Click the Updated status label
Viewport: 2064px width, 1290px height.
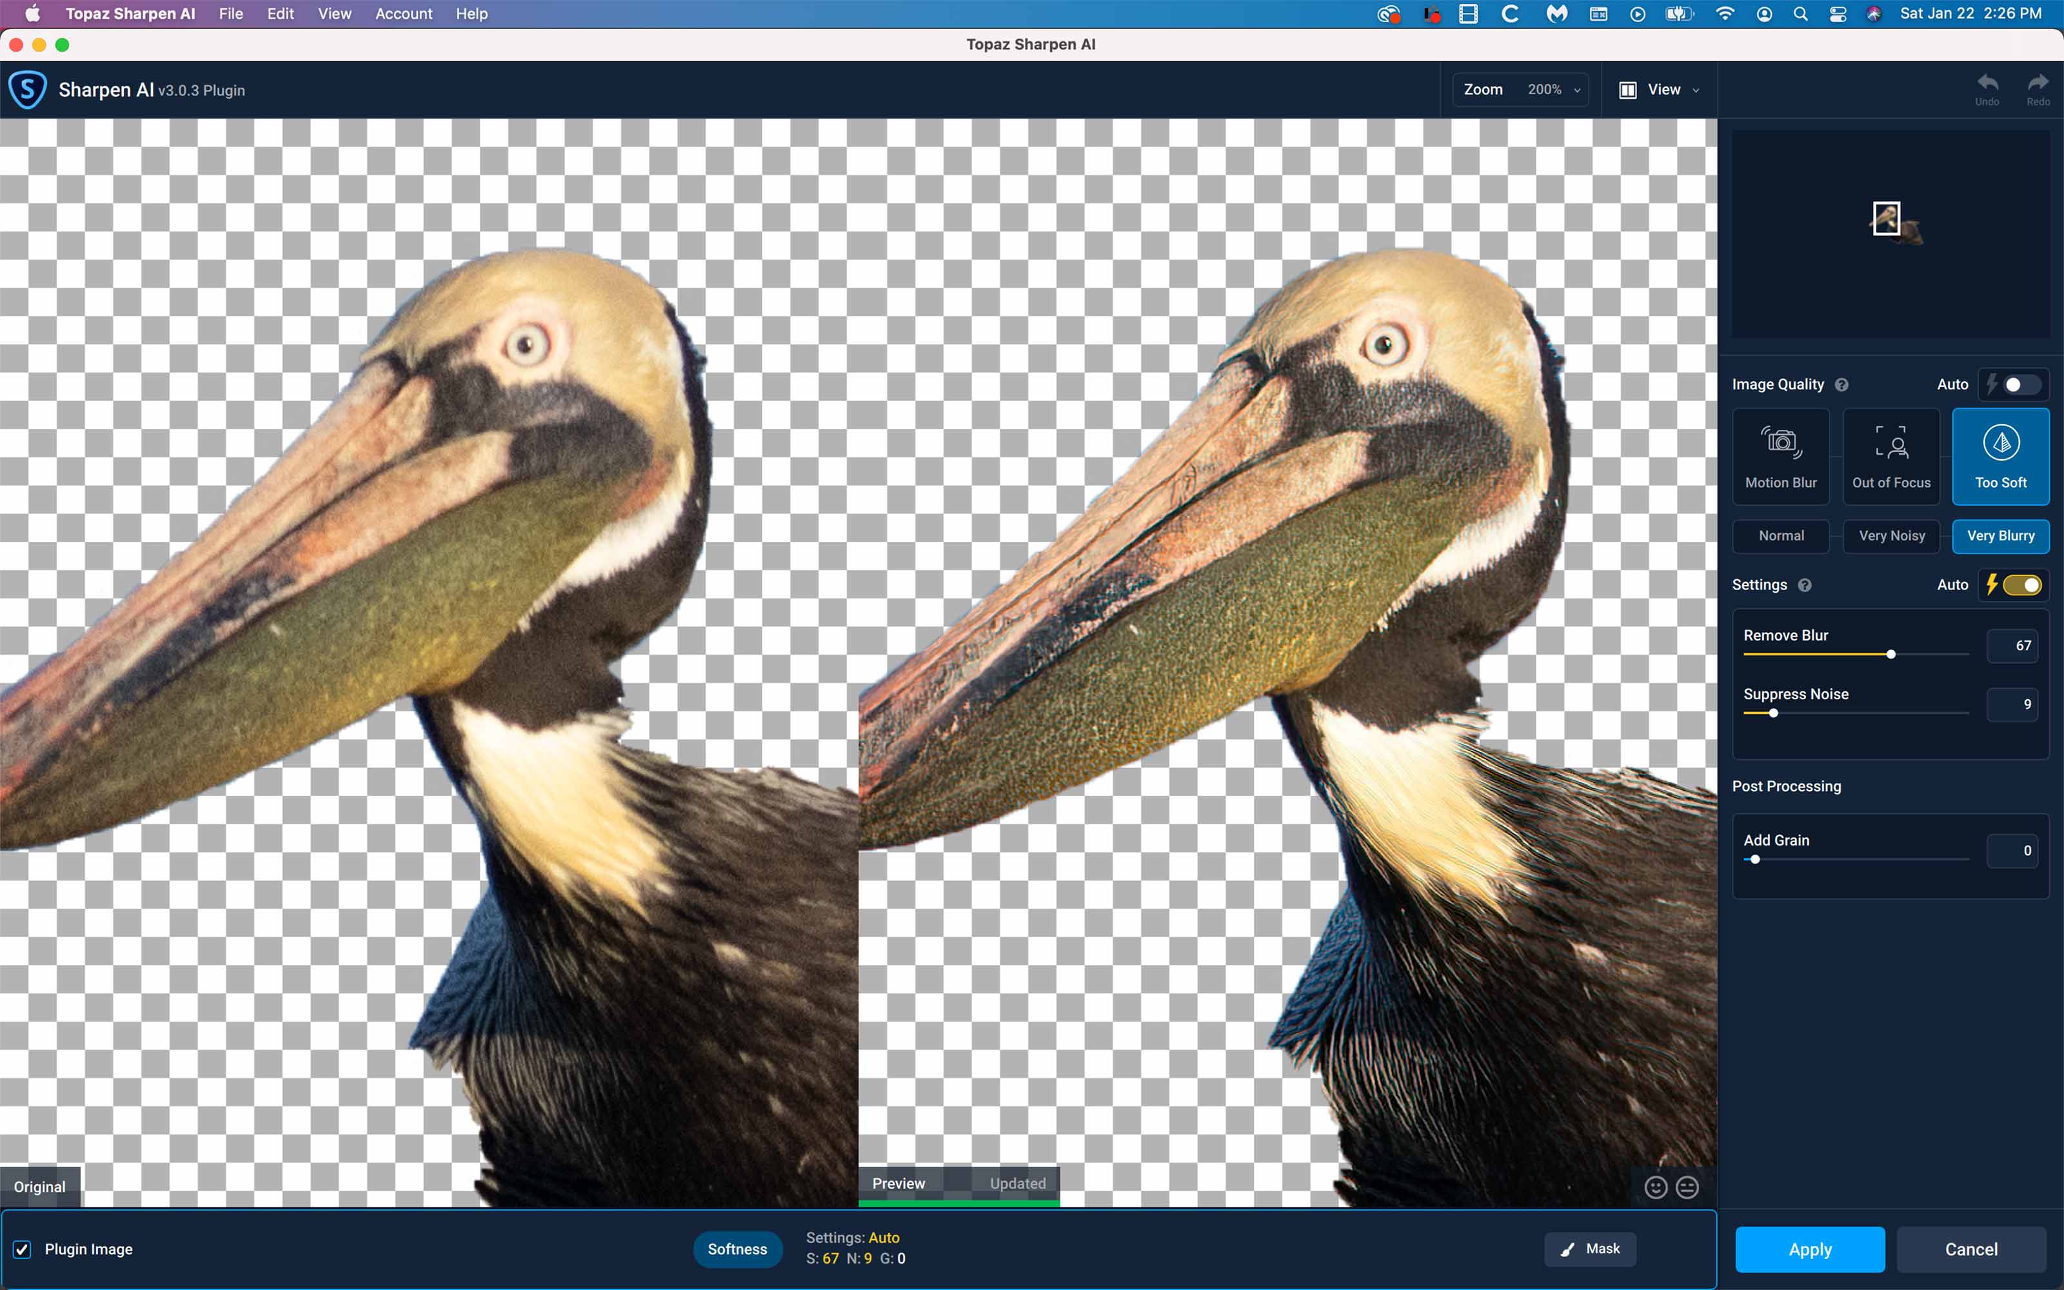(x=1018, y=1184)
